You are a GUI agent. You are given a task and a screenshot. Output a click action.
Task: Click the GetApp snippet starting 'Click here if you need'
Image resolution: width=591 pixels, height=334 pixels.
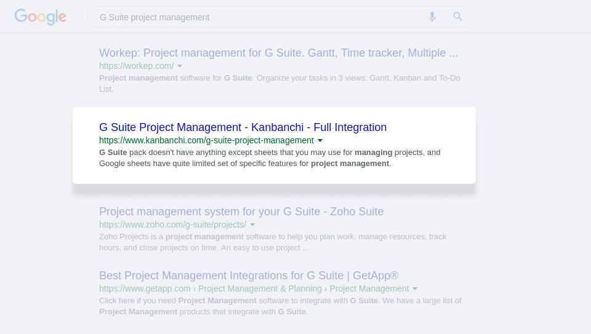click(x=281, y=306)
